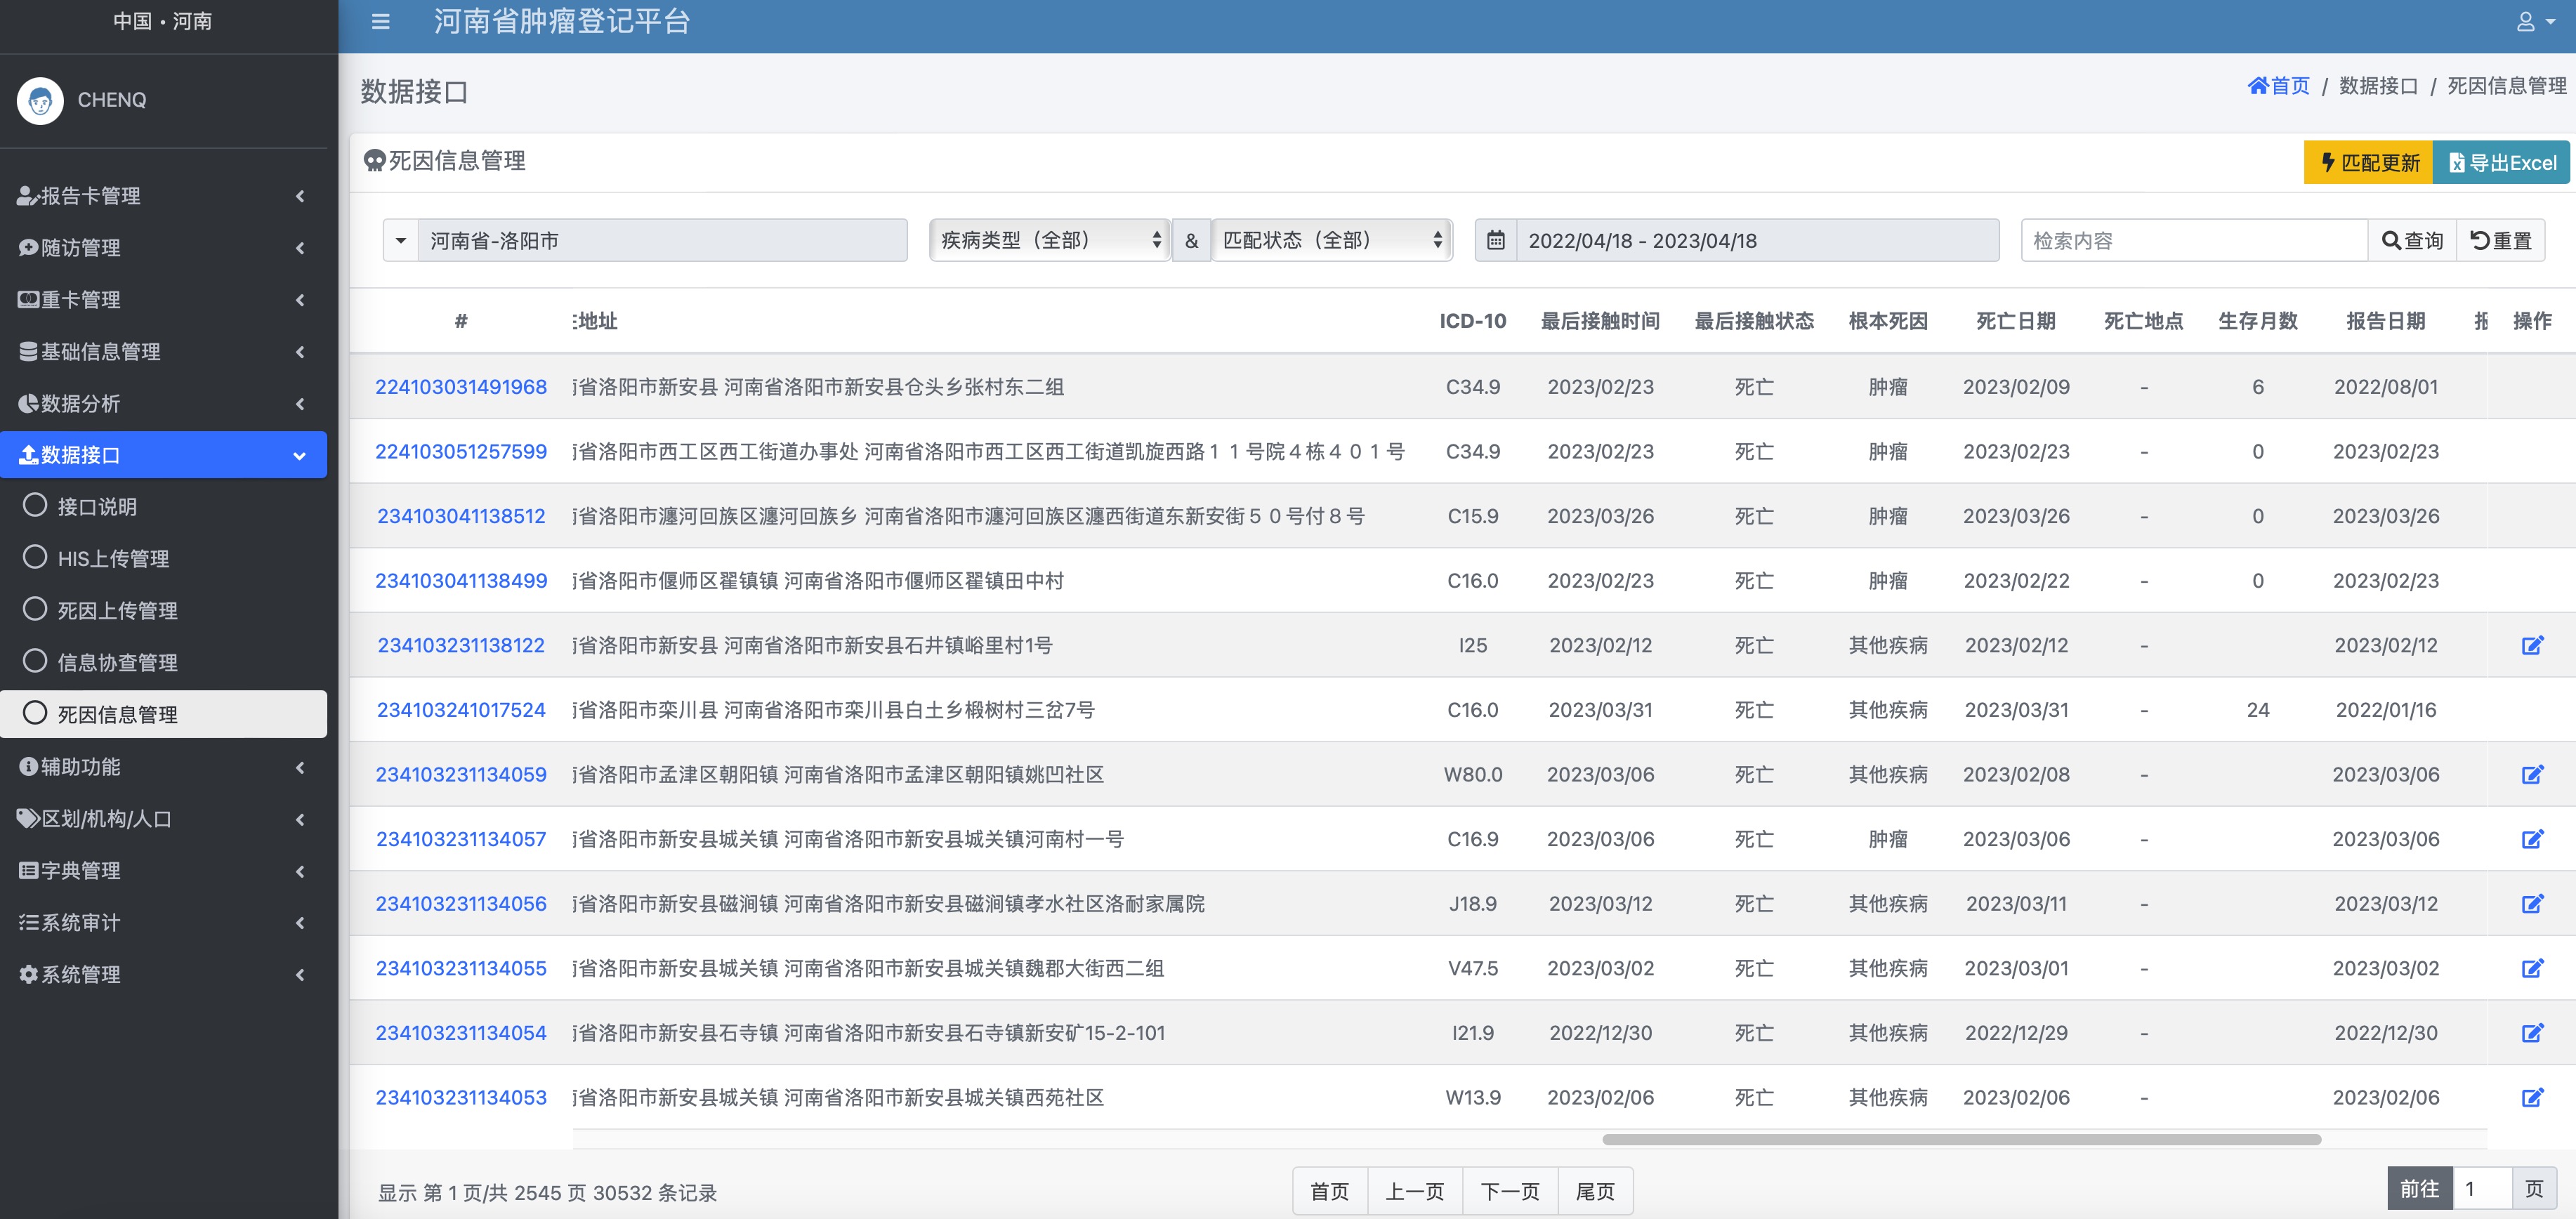Select HIS上传管理 sidebar radio item

pos(112,559)
